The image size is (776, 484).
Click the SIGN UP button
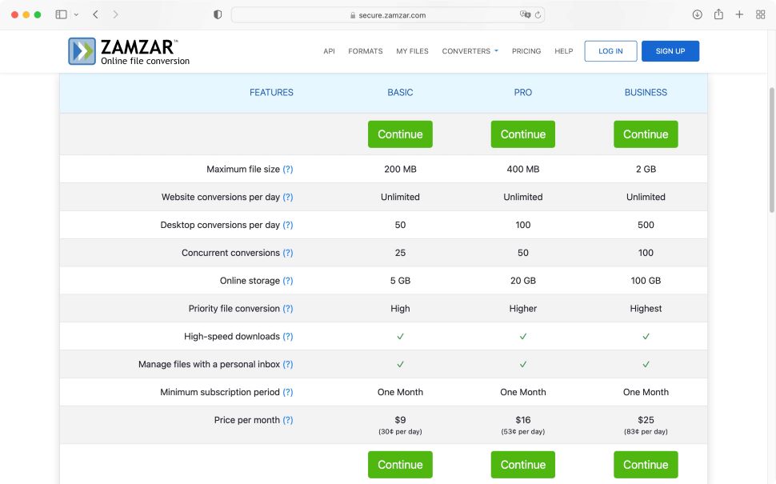click(670, 51)
